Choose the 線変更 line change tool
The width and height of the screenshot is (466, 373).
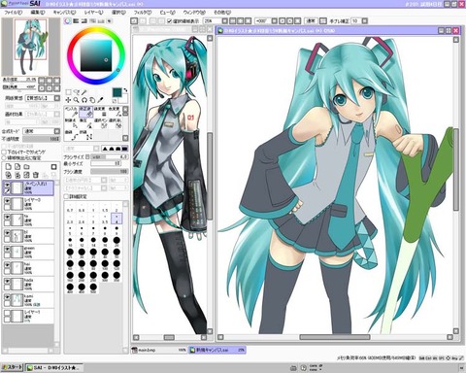click(x=100, y=112)
